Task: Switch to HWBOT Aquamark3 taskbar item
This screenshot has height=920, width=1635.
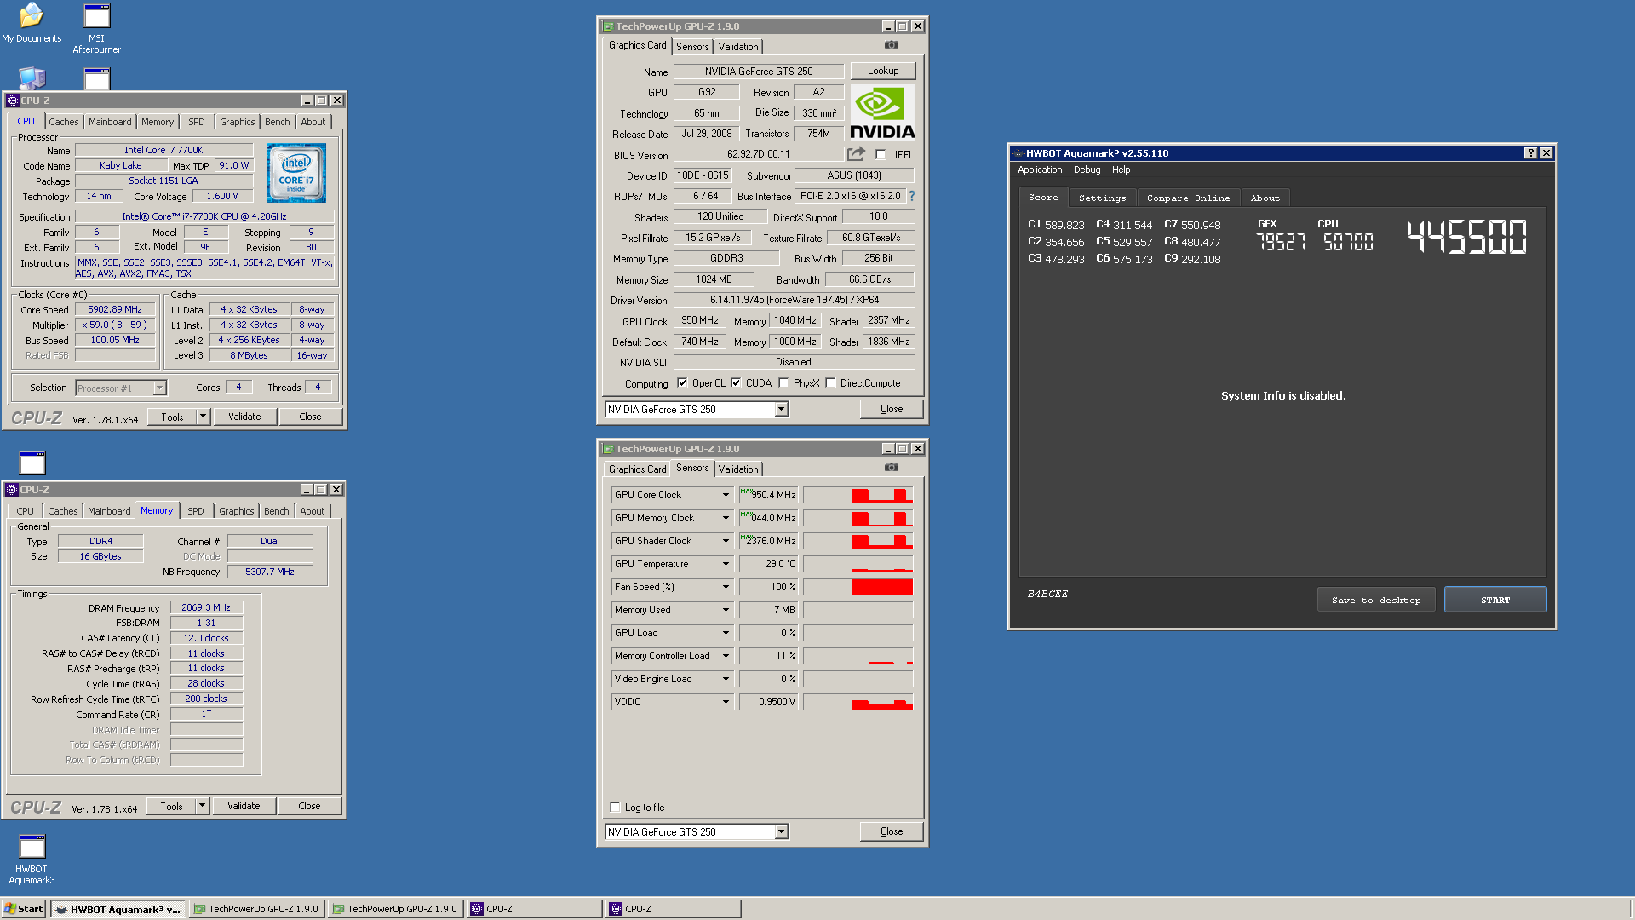Action: point(118,909)
